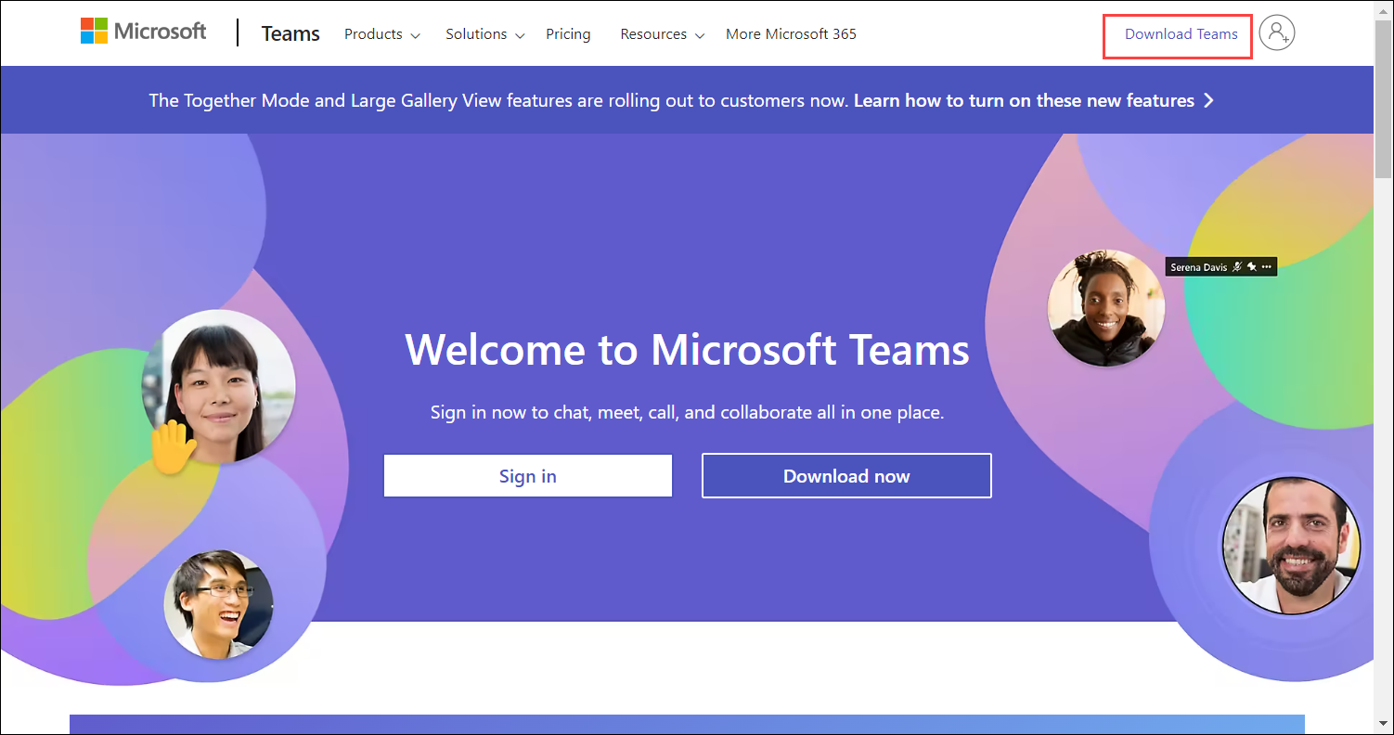Screen dimensions: 1394x735
Task: Click the scrollbar up arrow
Action: [1384, 9]
